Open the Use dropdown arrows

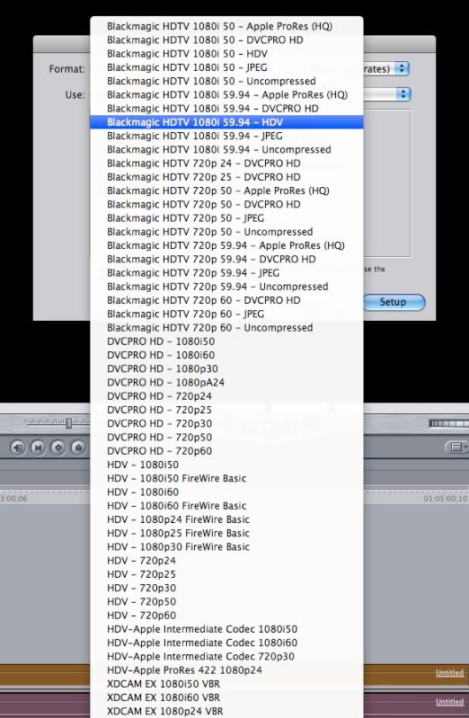[403, 94]
